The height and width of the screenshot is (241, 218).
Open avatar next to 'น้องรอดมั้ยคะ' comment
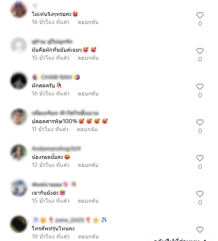[19, 152]
